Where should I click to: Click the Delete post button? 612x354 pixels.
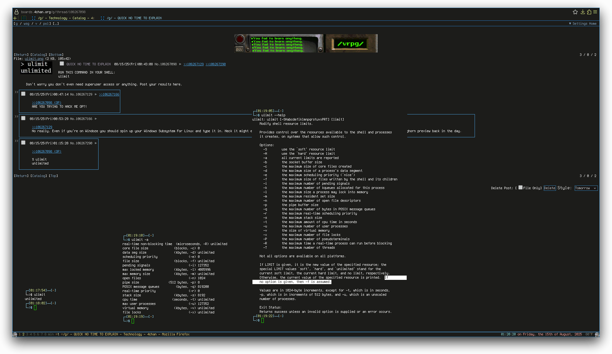pyautogui.click(x=550, y=188)
